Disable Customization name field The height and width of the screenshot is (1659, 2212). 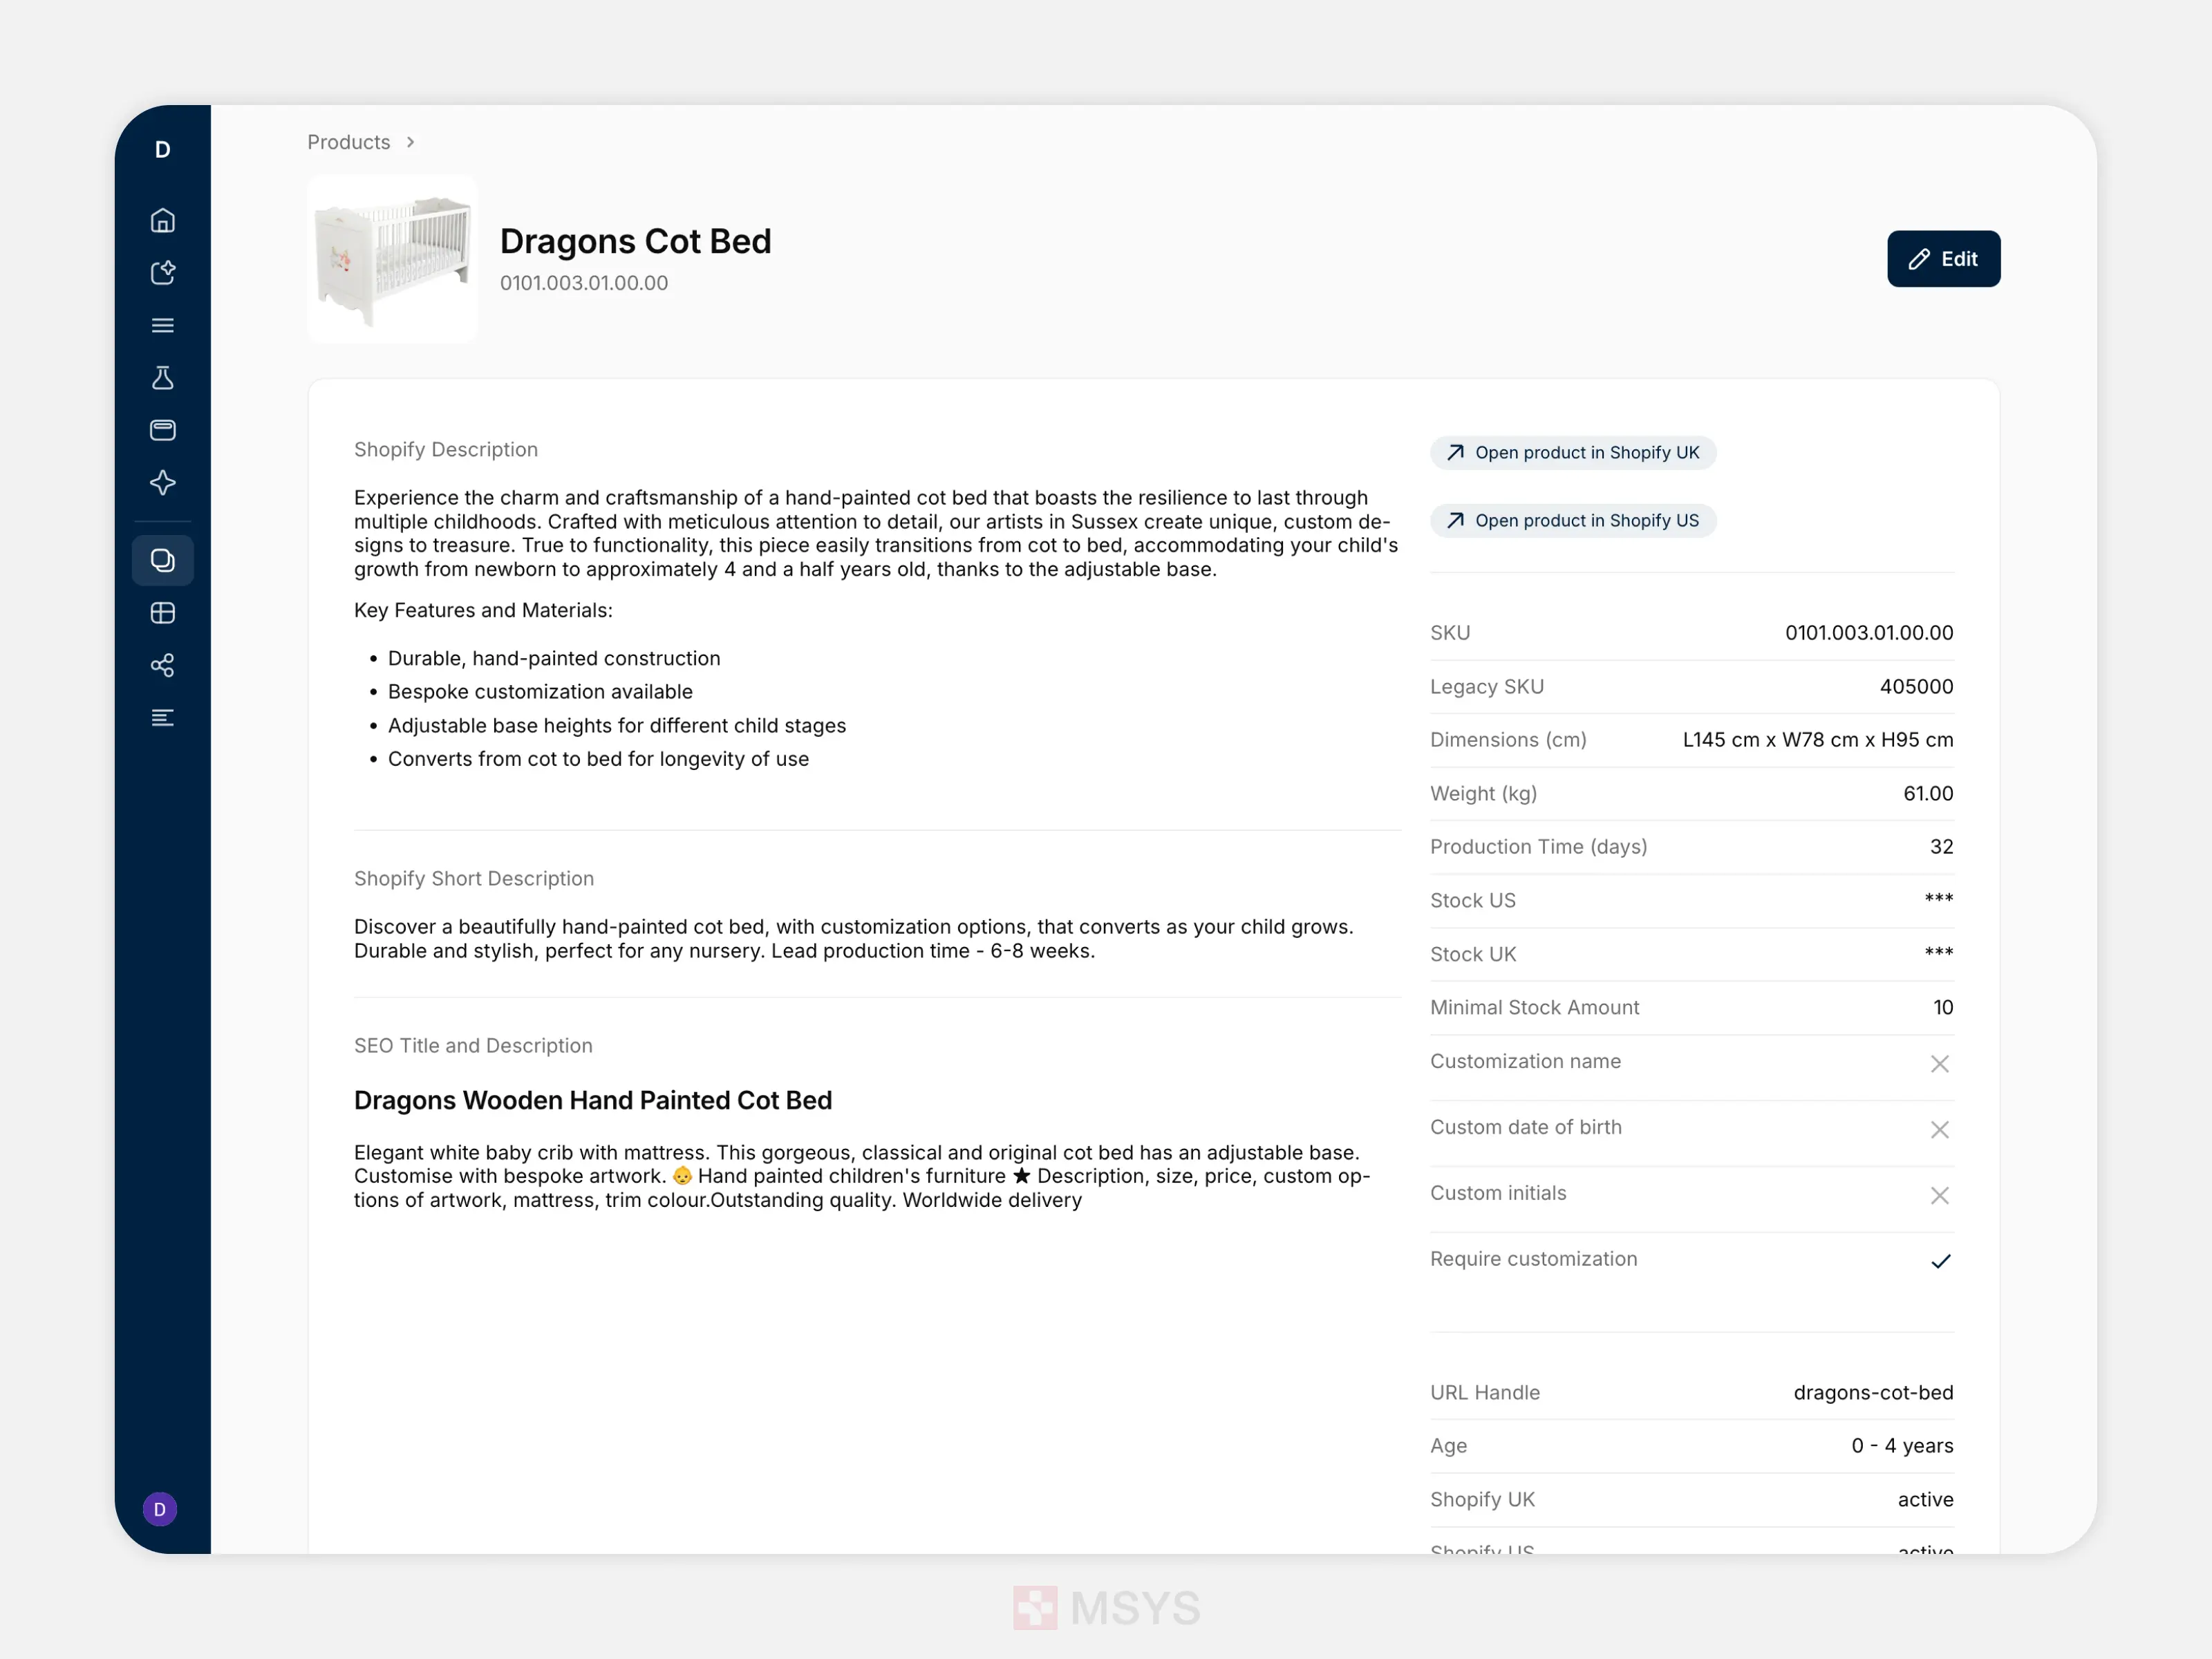pos(1938,1063)
